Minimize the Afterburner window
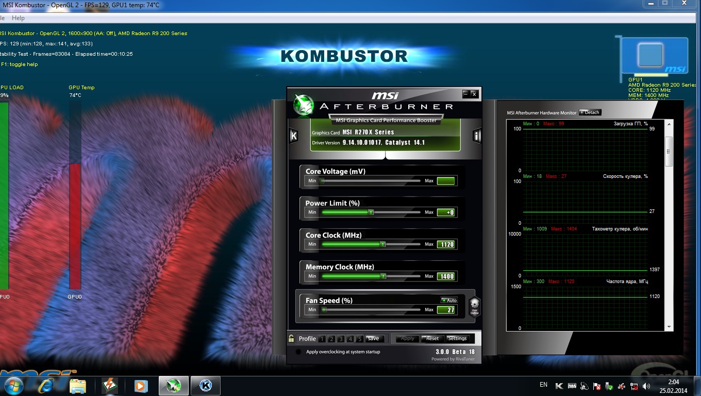Image resolution: width=701 pixels, height=396 pixels. pyautogui.click(x=465, y=94)
